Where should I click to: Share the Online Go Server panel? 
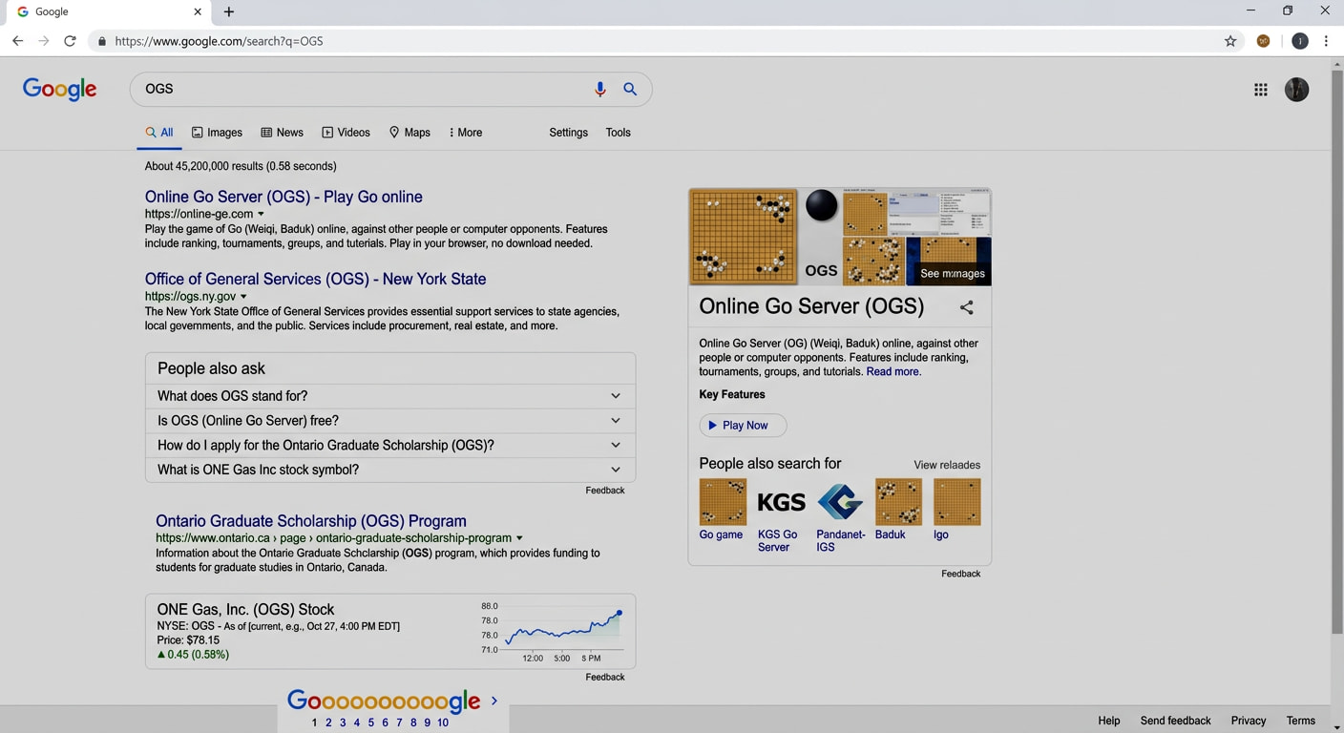pos(966,307)
